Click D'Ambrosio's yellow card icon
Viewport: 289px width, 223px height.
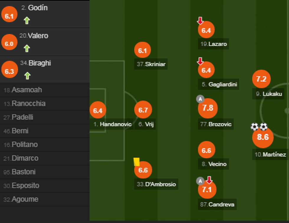(x=136, y=162)
